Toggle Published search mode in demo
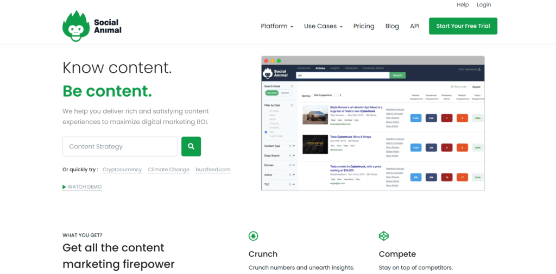The width and height of the screenshot is (556, 274). 272,93
